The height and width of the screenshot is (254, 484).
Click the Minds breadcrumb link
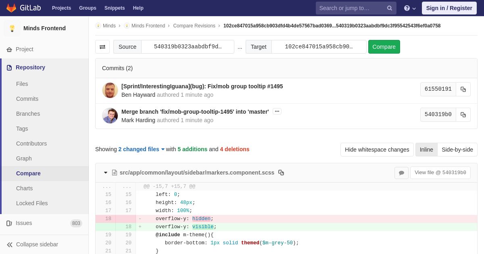coord(109,26)
